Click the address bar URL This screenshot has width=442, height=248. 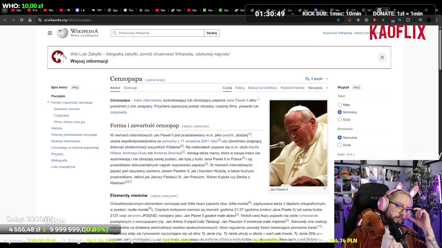pos(68,20)
